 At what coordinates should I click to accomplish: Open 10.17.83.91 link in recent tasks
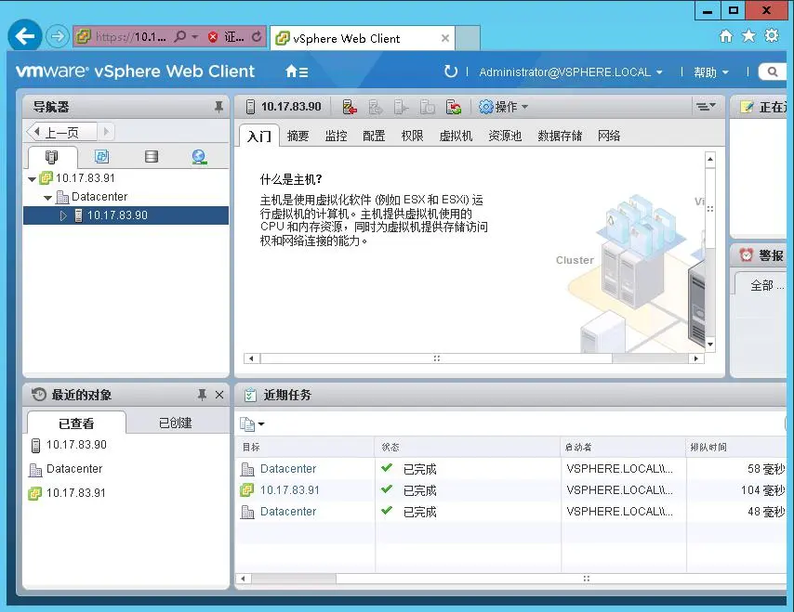click(290, 490)
